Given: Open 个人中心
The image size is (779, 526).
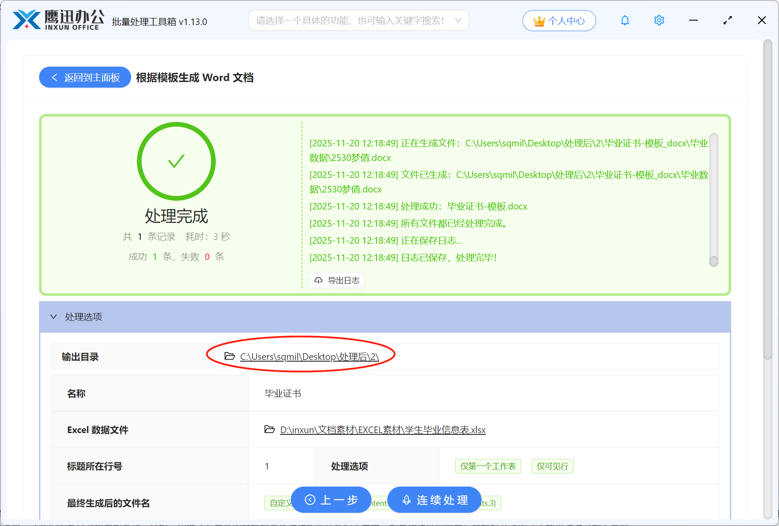Looking at the screenshot, I should [x=559, y=20].
